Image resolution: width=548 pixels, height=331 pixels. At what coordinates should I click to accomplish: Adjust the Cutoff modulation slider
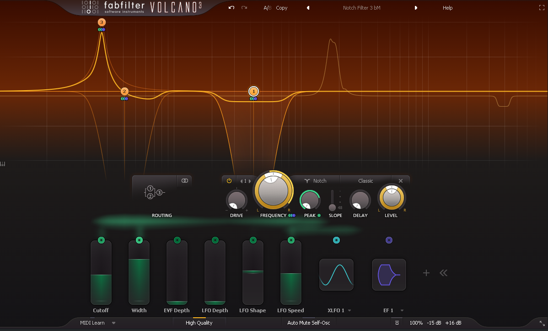101,272
